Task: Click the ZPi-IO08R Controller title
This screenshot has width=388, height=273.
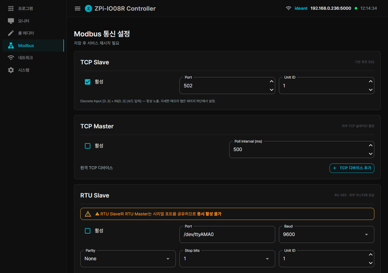Action: tap(125, 8)
